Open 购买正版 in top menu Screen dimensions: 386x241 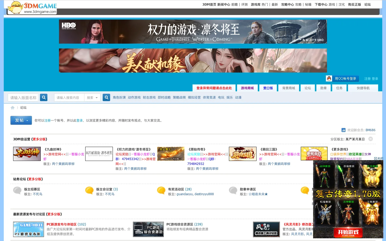click(x=354, y=5)
